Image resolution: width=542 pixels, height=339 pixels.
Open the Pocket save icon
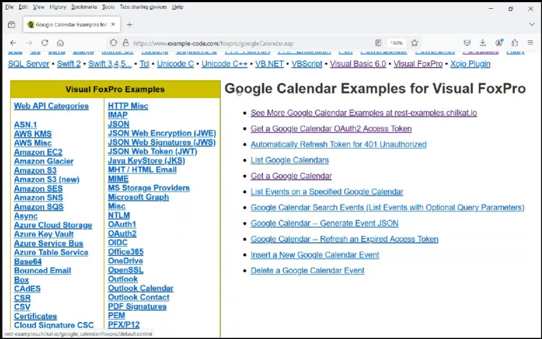click(467, 43)
